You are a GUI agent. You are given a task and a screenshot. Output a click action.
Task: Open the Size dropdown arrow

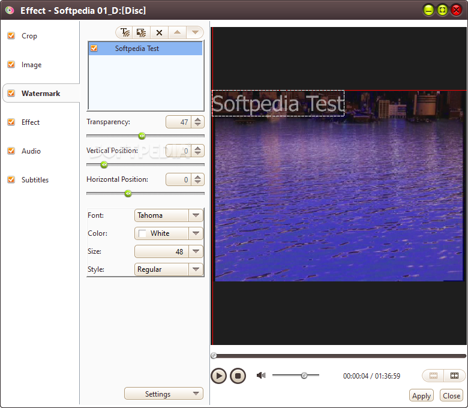(196, 251)
